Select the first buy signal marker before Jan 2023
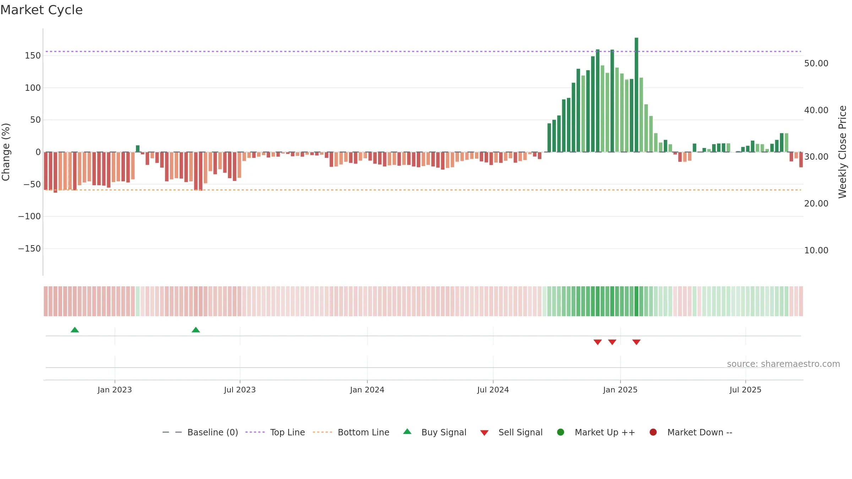Viewport: 852px width, 479px height. [75, 330]
